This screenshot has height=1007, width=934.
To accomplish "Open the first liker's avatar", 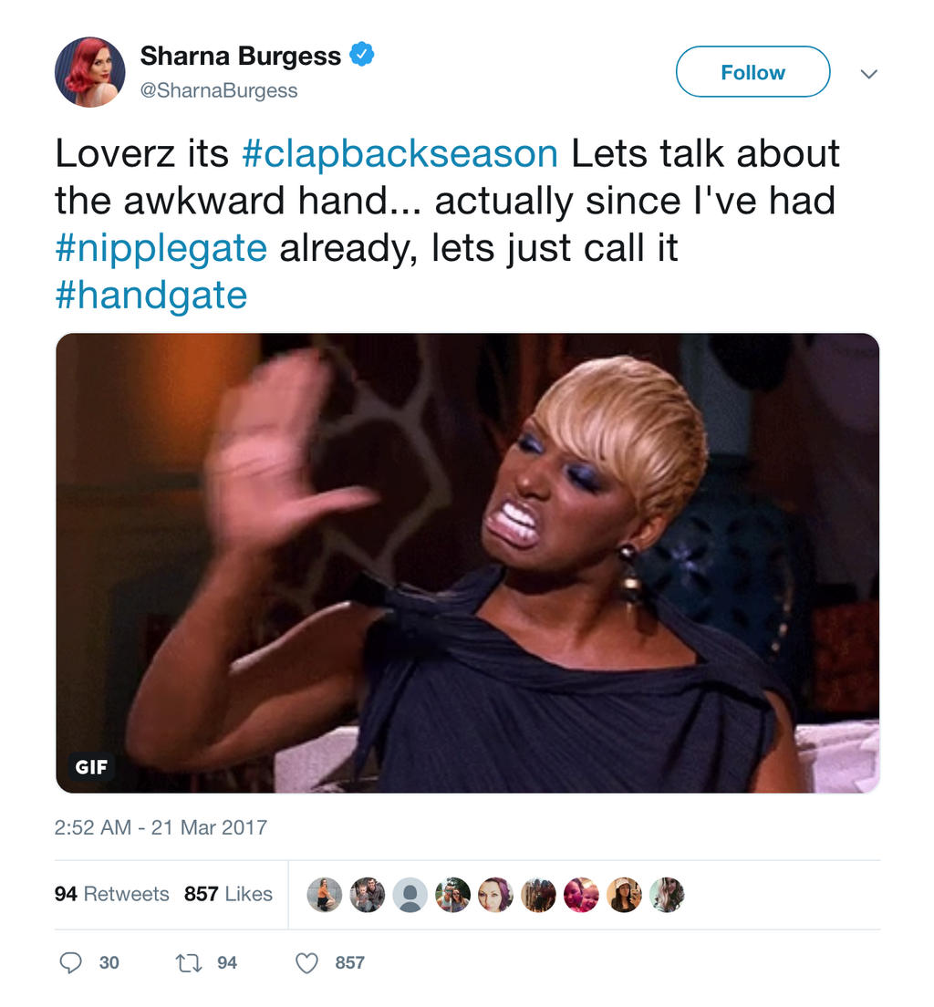I will [325, 895].
